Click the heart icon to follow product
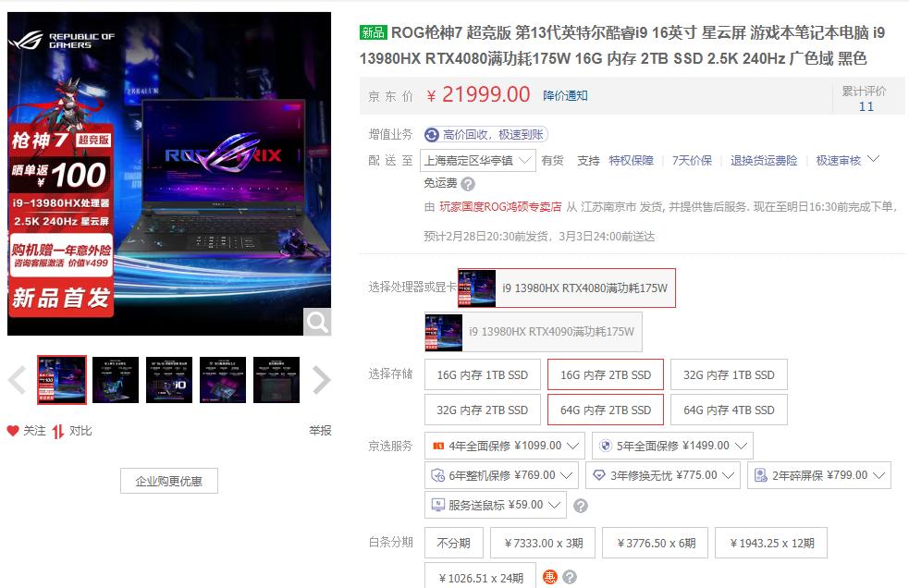The height and width of the screenshot is (588, 909). [x=13, y=430]
